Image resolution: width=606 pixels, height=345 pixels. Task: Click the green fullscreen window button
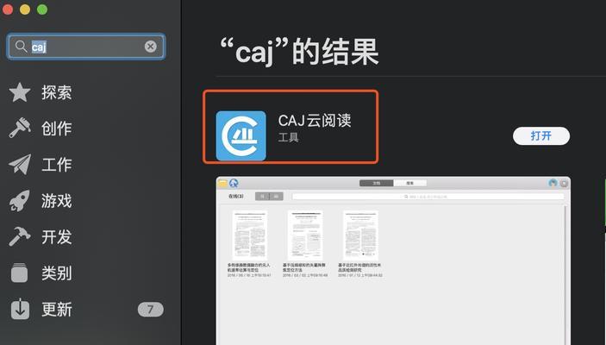[42, 9]
